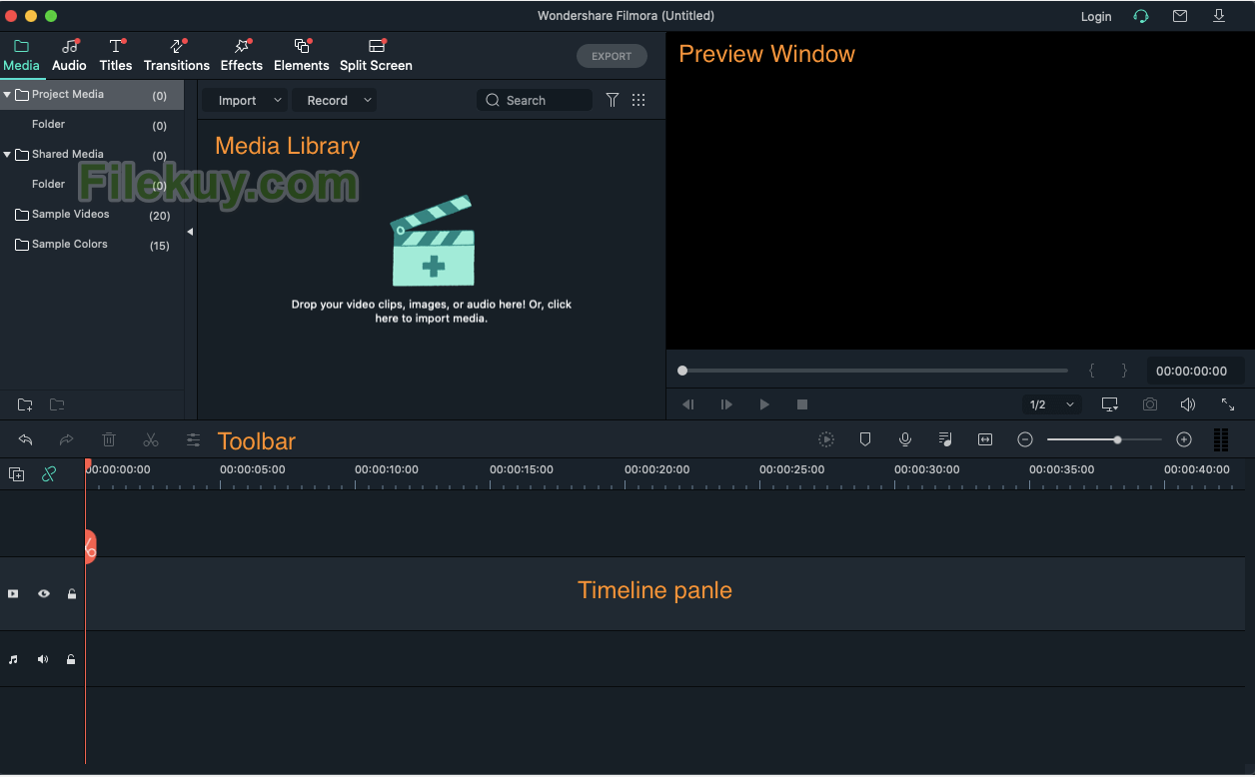Toggle the video track lock
The image size is (1255, 777).
[x=72, y=593]
